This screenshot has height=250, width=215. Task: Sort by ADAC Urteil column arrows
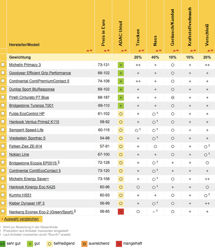[124, 51]
